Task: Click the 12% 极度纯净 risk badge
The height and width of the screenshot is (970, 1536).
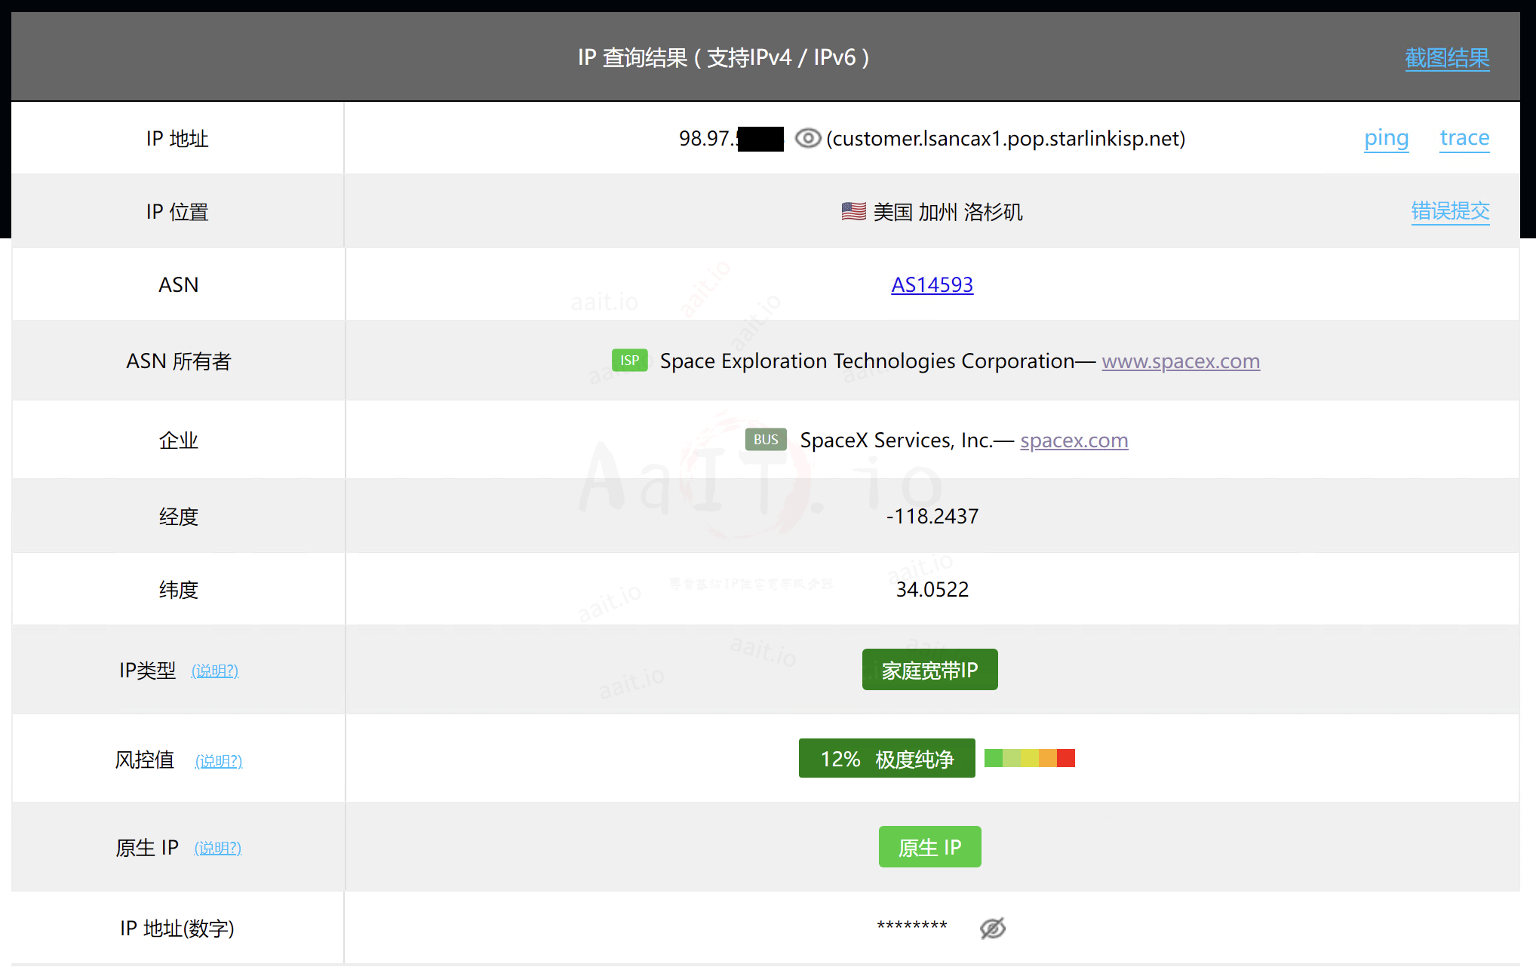Action: point(886,758)
